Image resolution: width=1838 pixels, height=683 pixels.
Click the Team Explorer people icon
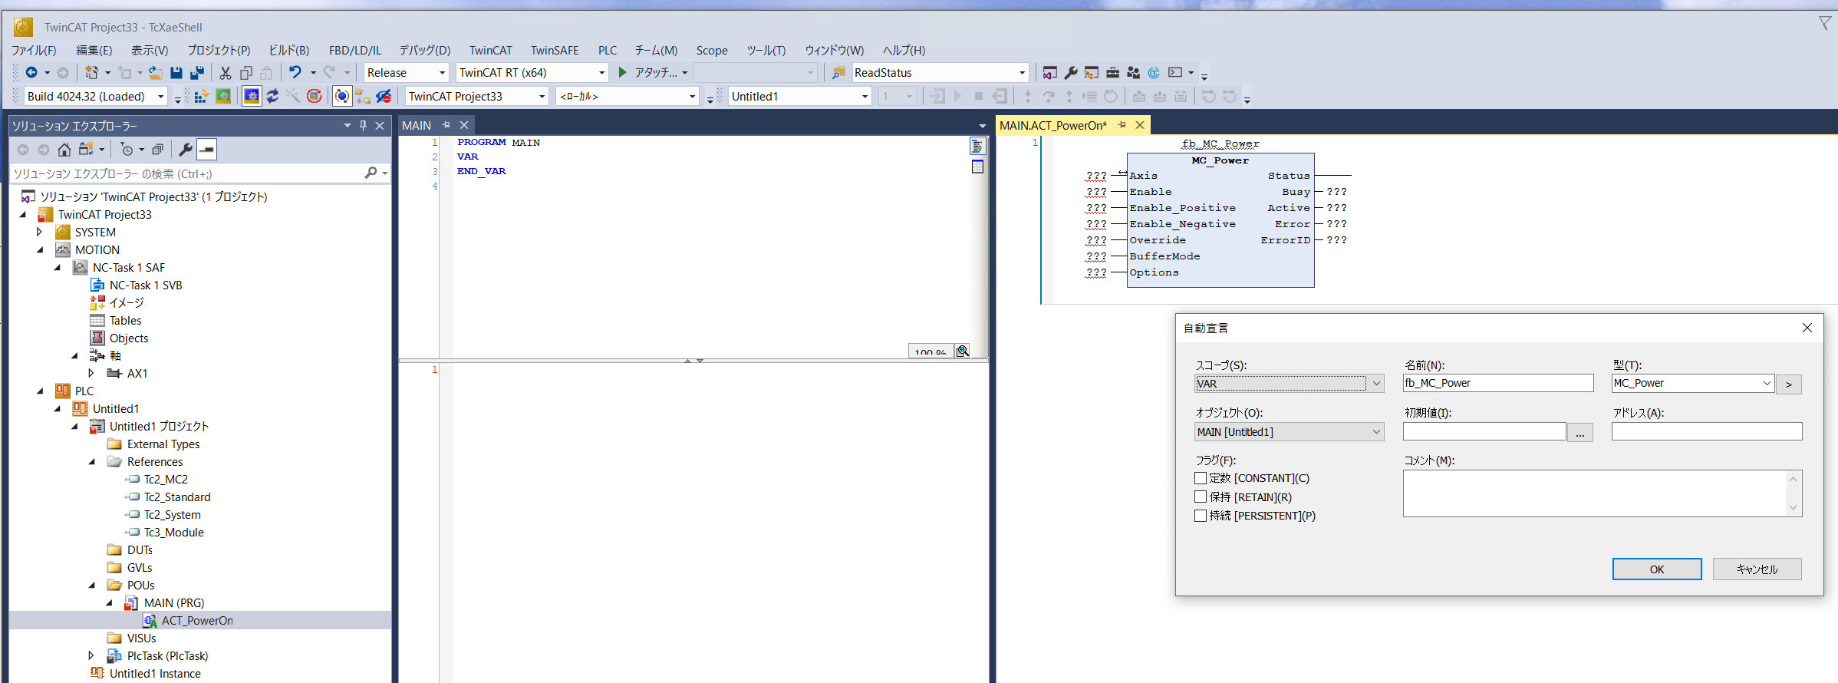1133,73
